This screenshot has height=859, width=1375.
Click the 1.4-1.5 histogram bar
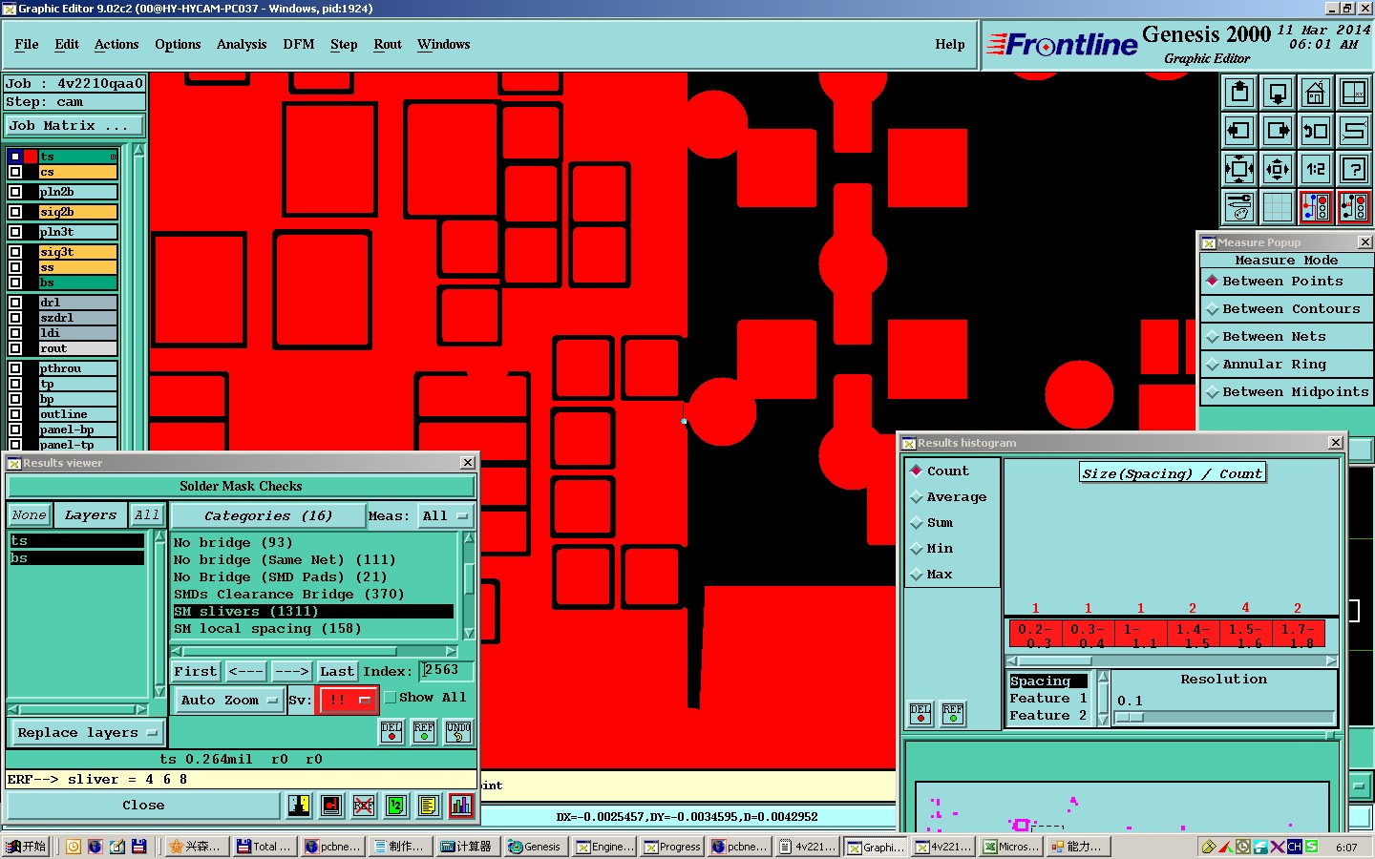tap(1194, 635)
